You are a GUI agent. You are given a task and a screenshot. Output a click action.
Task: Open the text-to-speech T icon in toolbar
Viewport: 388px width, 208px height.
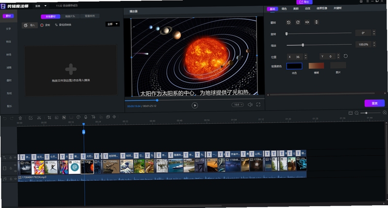click(x=93, y=117)
